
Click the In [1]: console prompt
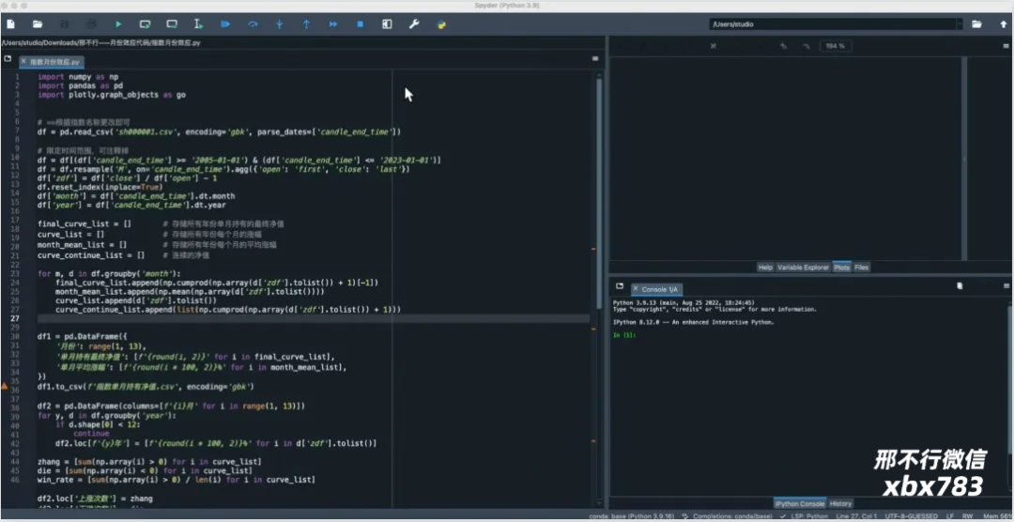coord(624,335)
